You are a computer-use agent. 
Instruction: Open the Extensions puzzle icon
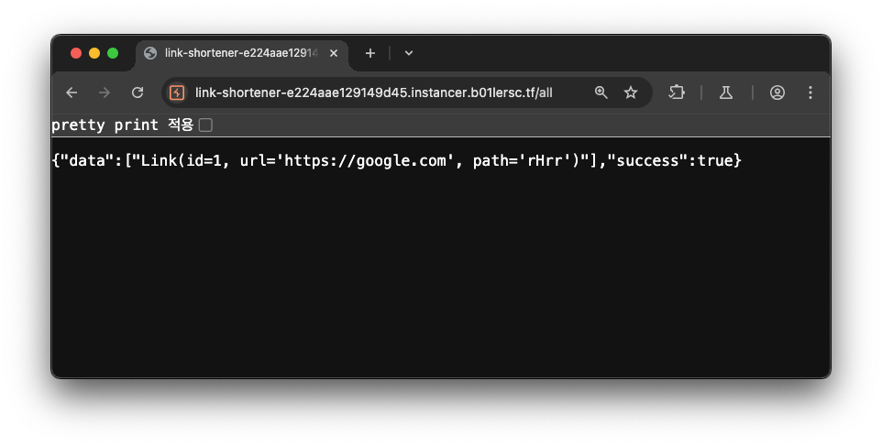[676, 92]
